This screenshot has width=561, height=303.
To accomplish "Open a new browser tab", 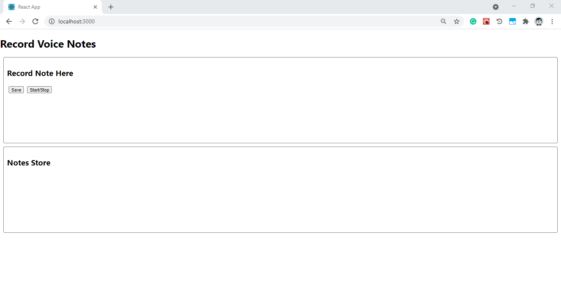I will [x=111, y=7].
